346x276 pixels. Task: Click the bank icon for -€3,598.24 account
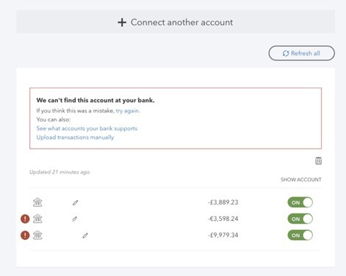[37, 219]
